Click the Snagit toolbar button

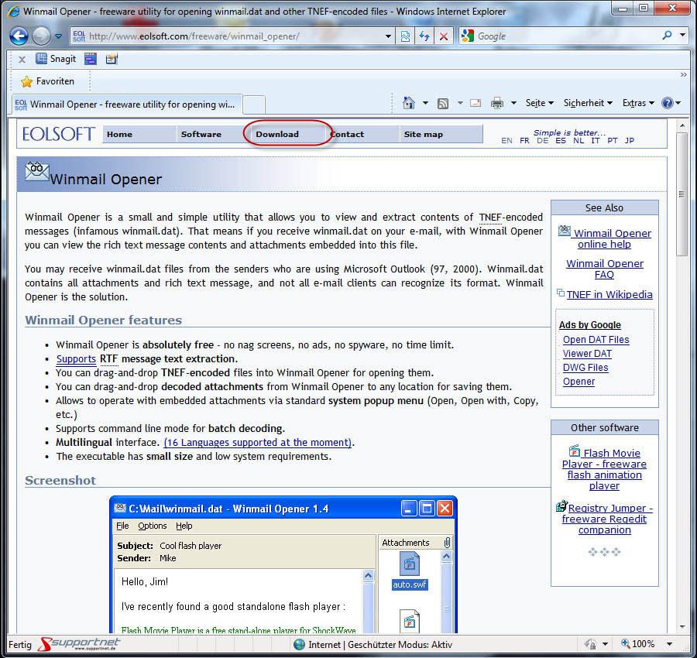pos(56,59)
